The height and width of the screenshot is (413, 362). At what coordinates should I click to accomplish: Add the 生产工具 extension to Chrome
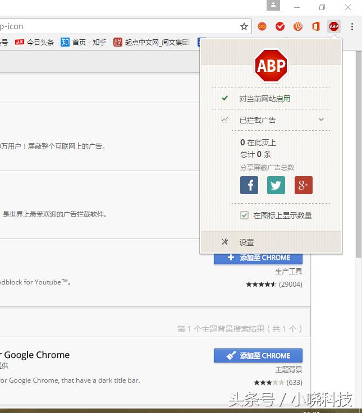pyautogui.click(x=258, y=258)
